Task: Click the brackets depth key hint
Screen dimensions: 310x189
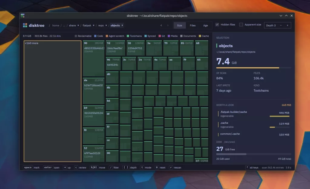Action: (x=130, y=168)
